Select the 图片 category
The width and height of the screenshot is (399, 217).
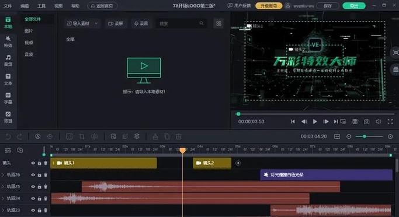[x=29, y=31]
